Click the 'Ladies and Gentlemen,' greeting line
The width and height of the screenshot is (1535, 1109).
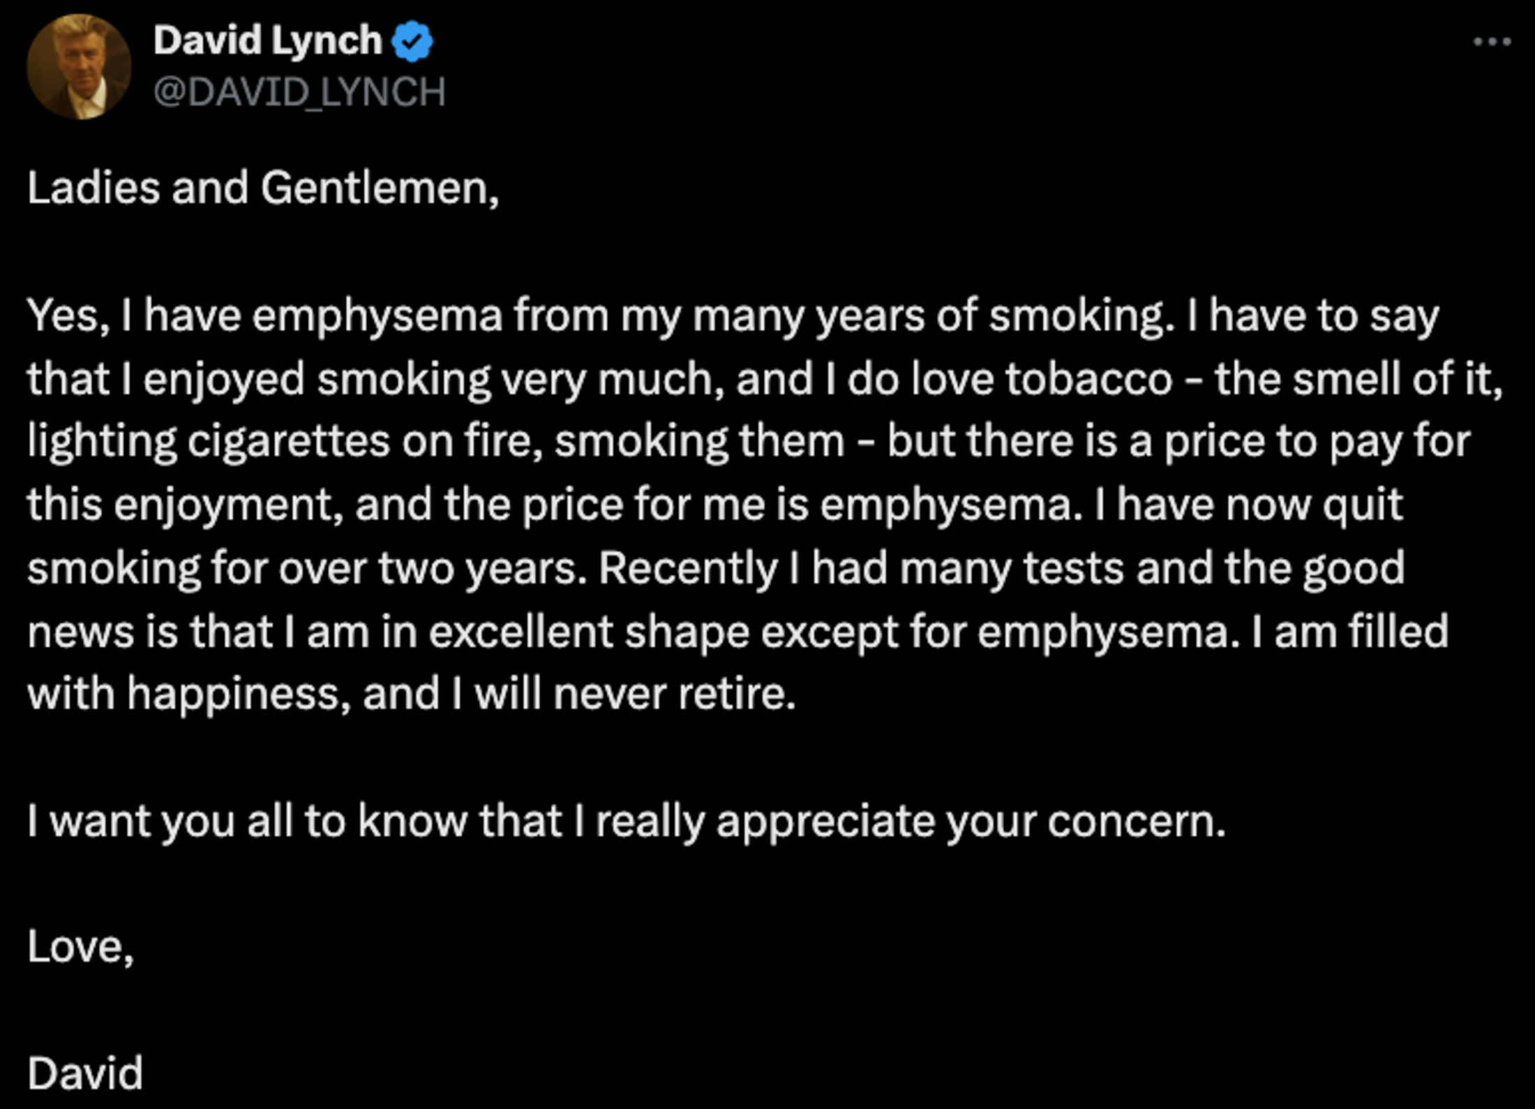pyautogui.click(x=263, y=188)
